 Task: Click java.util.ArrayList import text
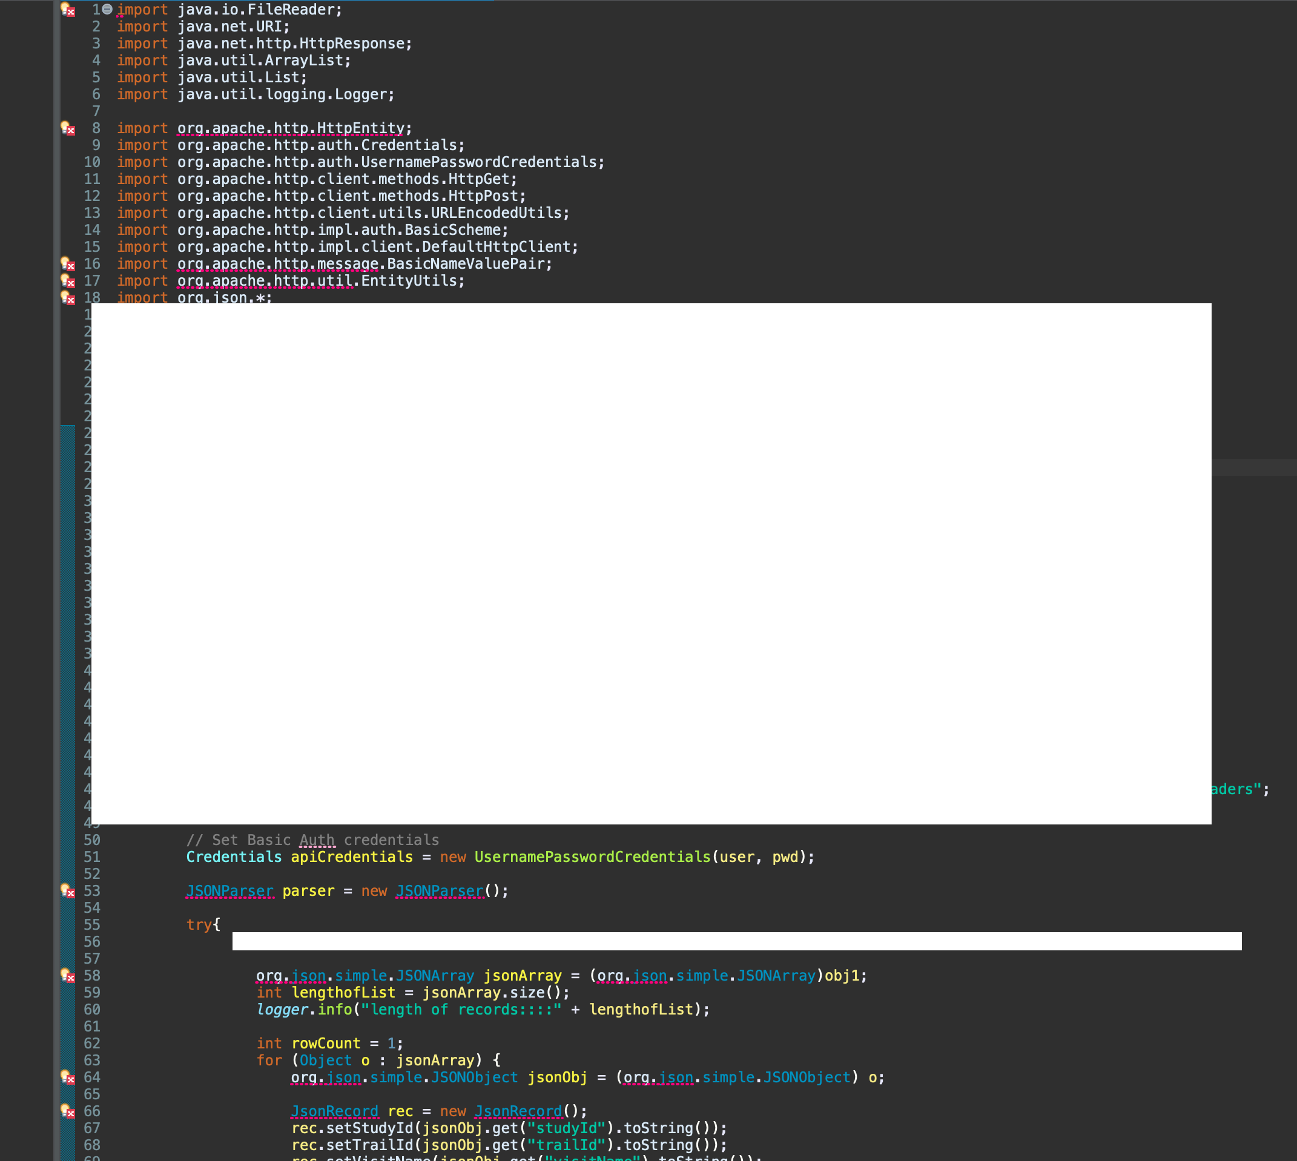(x=264, y=61)
